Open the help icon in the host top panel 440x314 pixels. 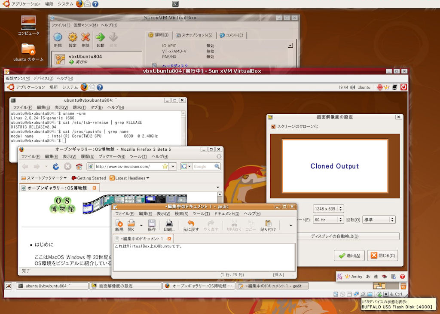click(95, 4)
